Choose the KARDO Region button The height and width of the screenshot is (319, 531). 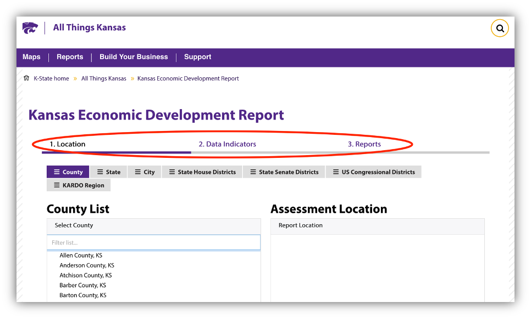(79, 185)
